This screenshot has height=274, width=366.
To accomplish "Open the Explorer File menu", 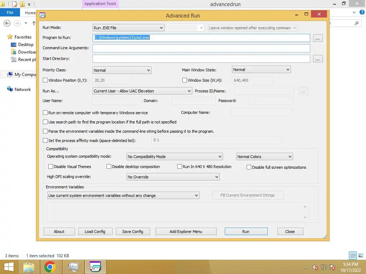I will tap(10, 12).
